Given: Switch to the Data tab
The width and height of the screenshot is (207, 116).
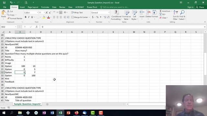Looking at the screenshot, I should [x=54, y=7].
